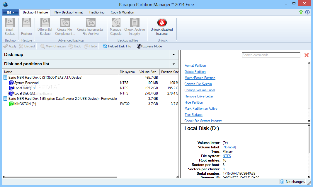Collapse the Disk and partitions list panel

(x=173, y=64)
